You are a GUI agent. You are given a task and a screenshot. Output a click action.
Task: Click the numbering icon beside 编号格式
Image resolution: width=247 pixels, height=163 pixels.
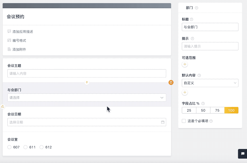click(9, 40)
